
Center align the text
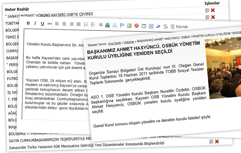coord(64,24)
